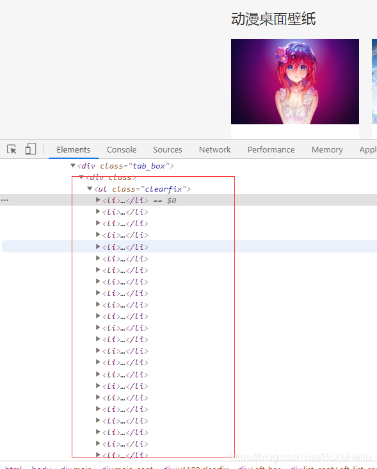Open the Performance tab

(271, 149)
